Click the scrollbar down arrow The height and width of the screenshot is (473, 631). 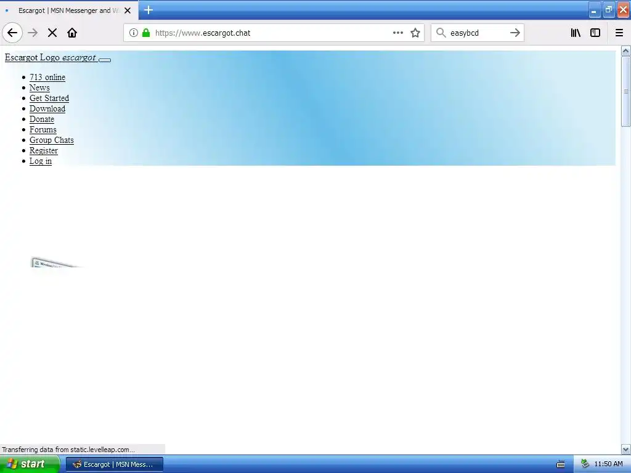pyautogui.click(x=625, y=449)
